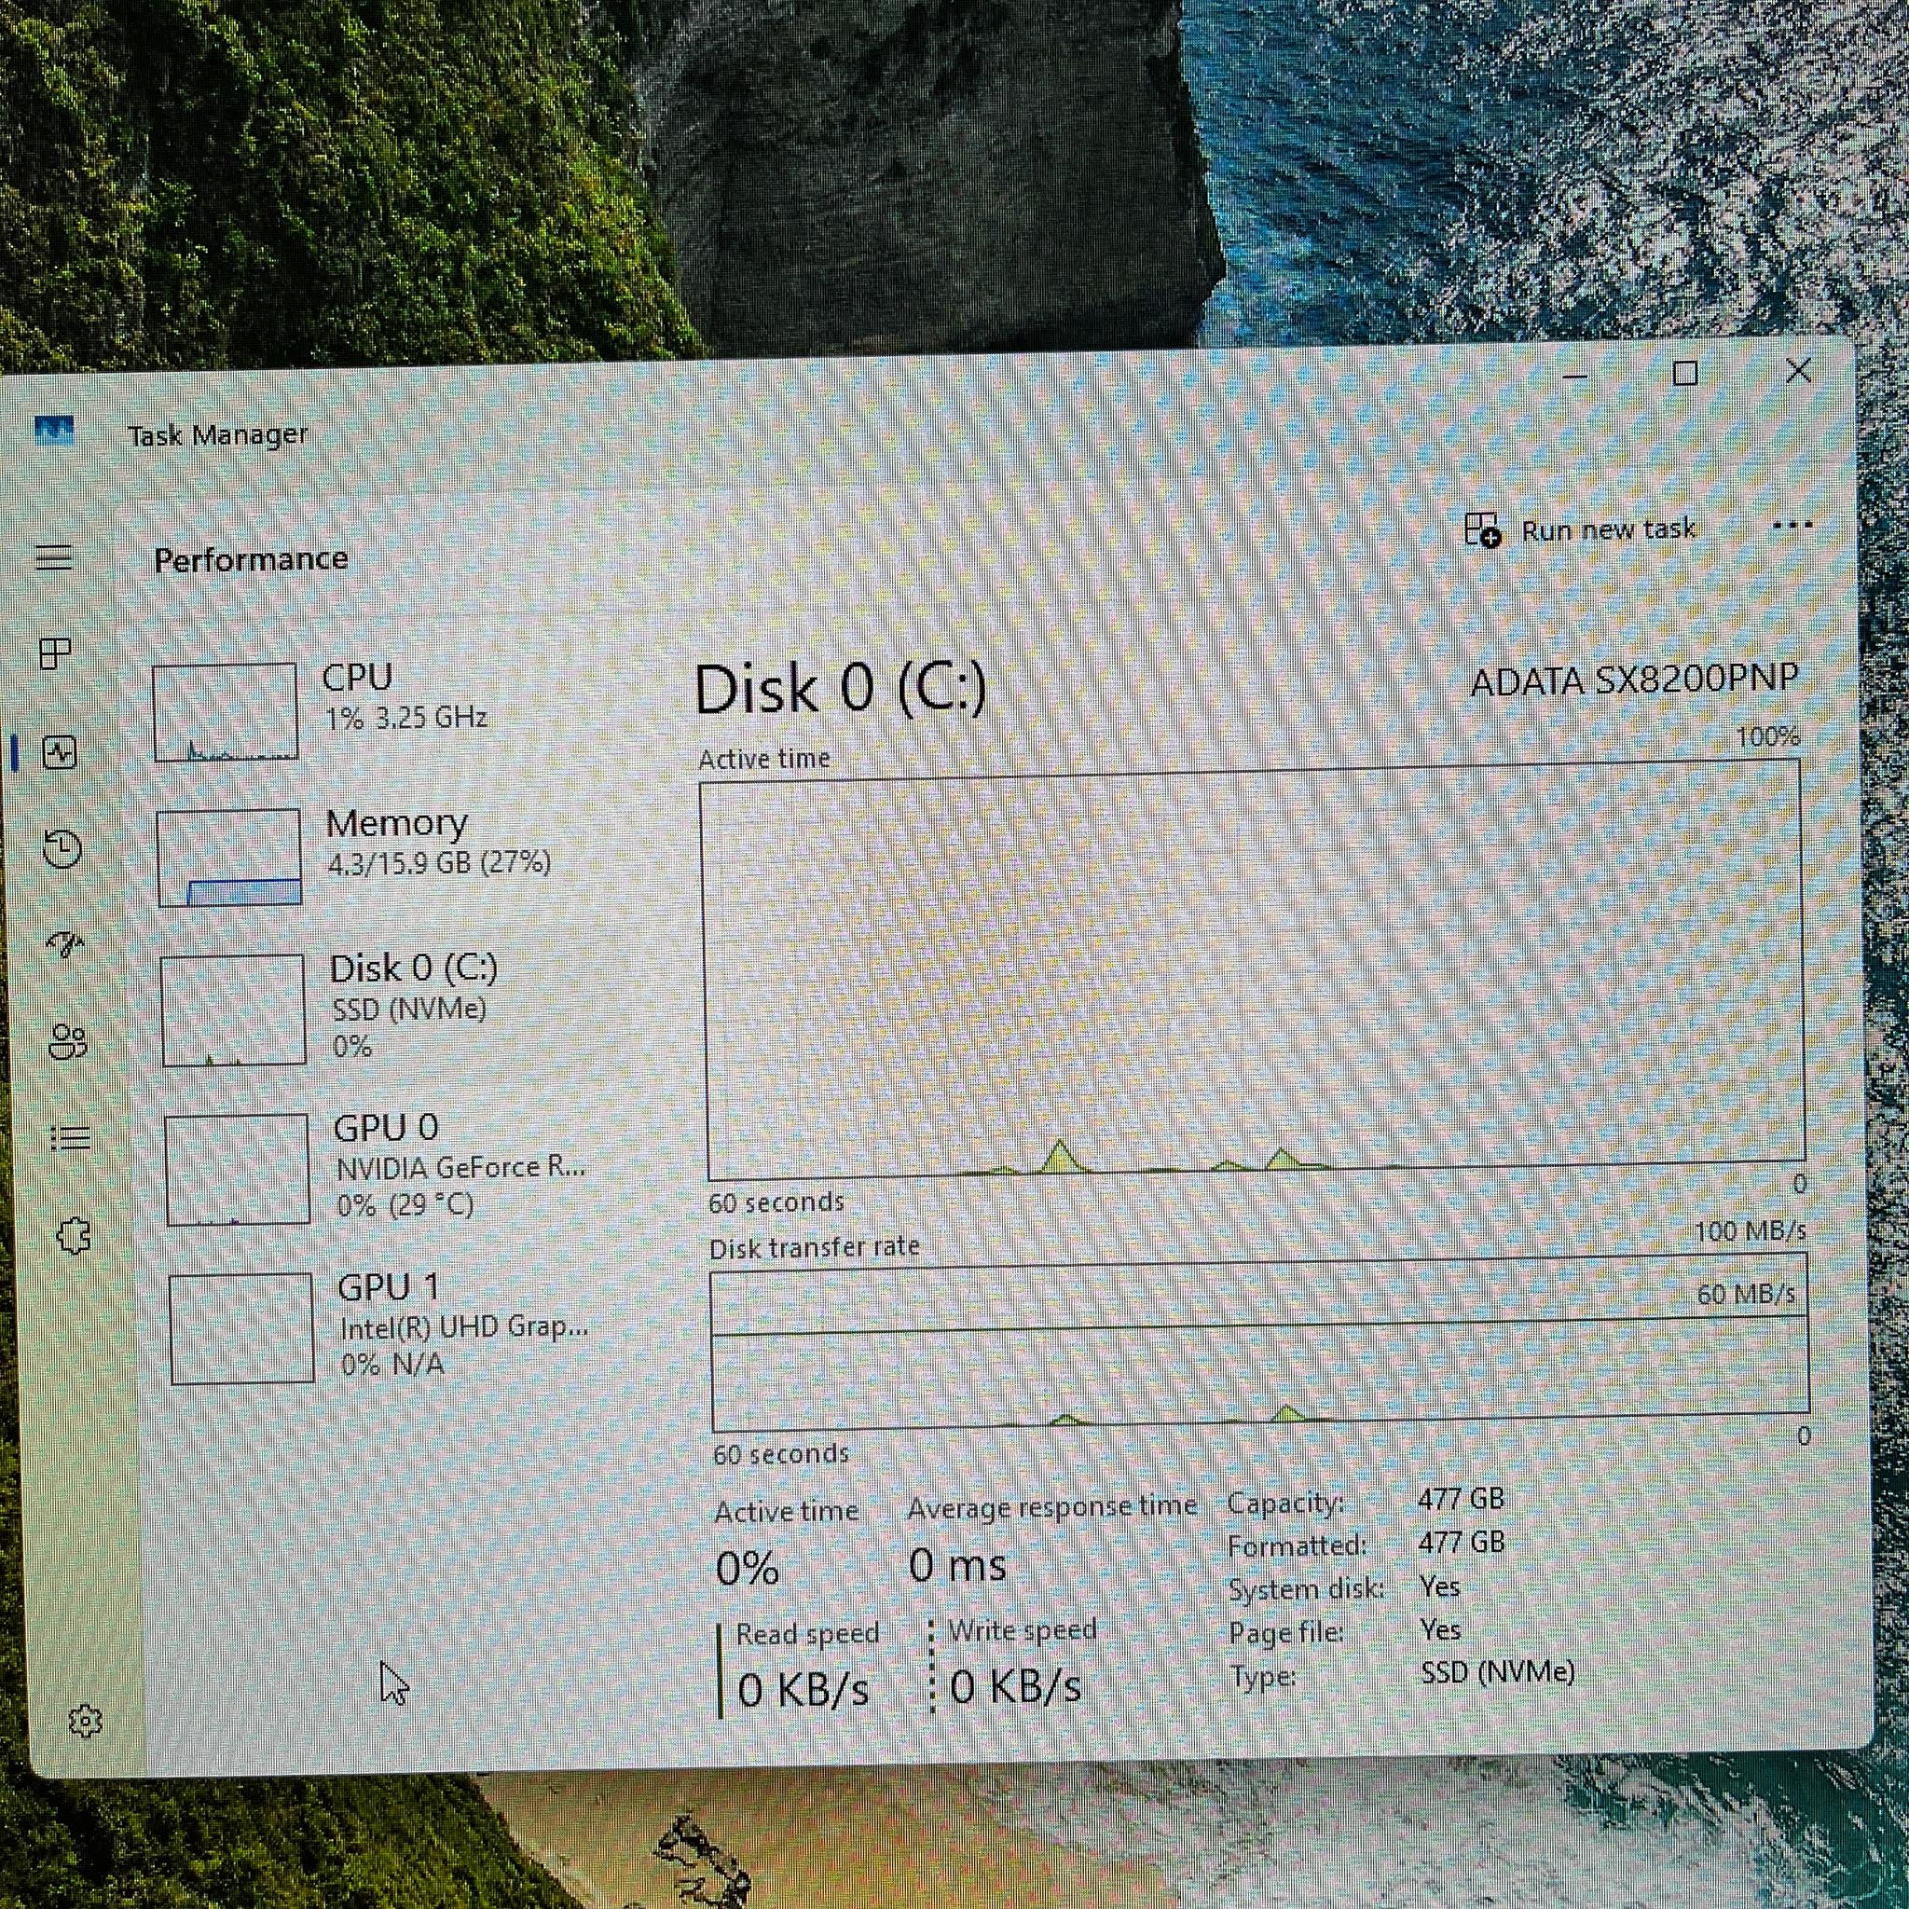The image size is (1909, 1909).
Task: Minimize the Task Manager window
Action: coord(1575,377)
